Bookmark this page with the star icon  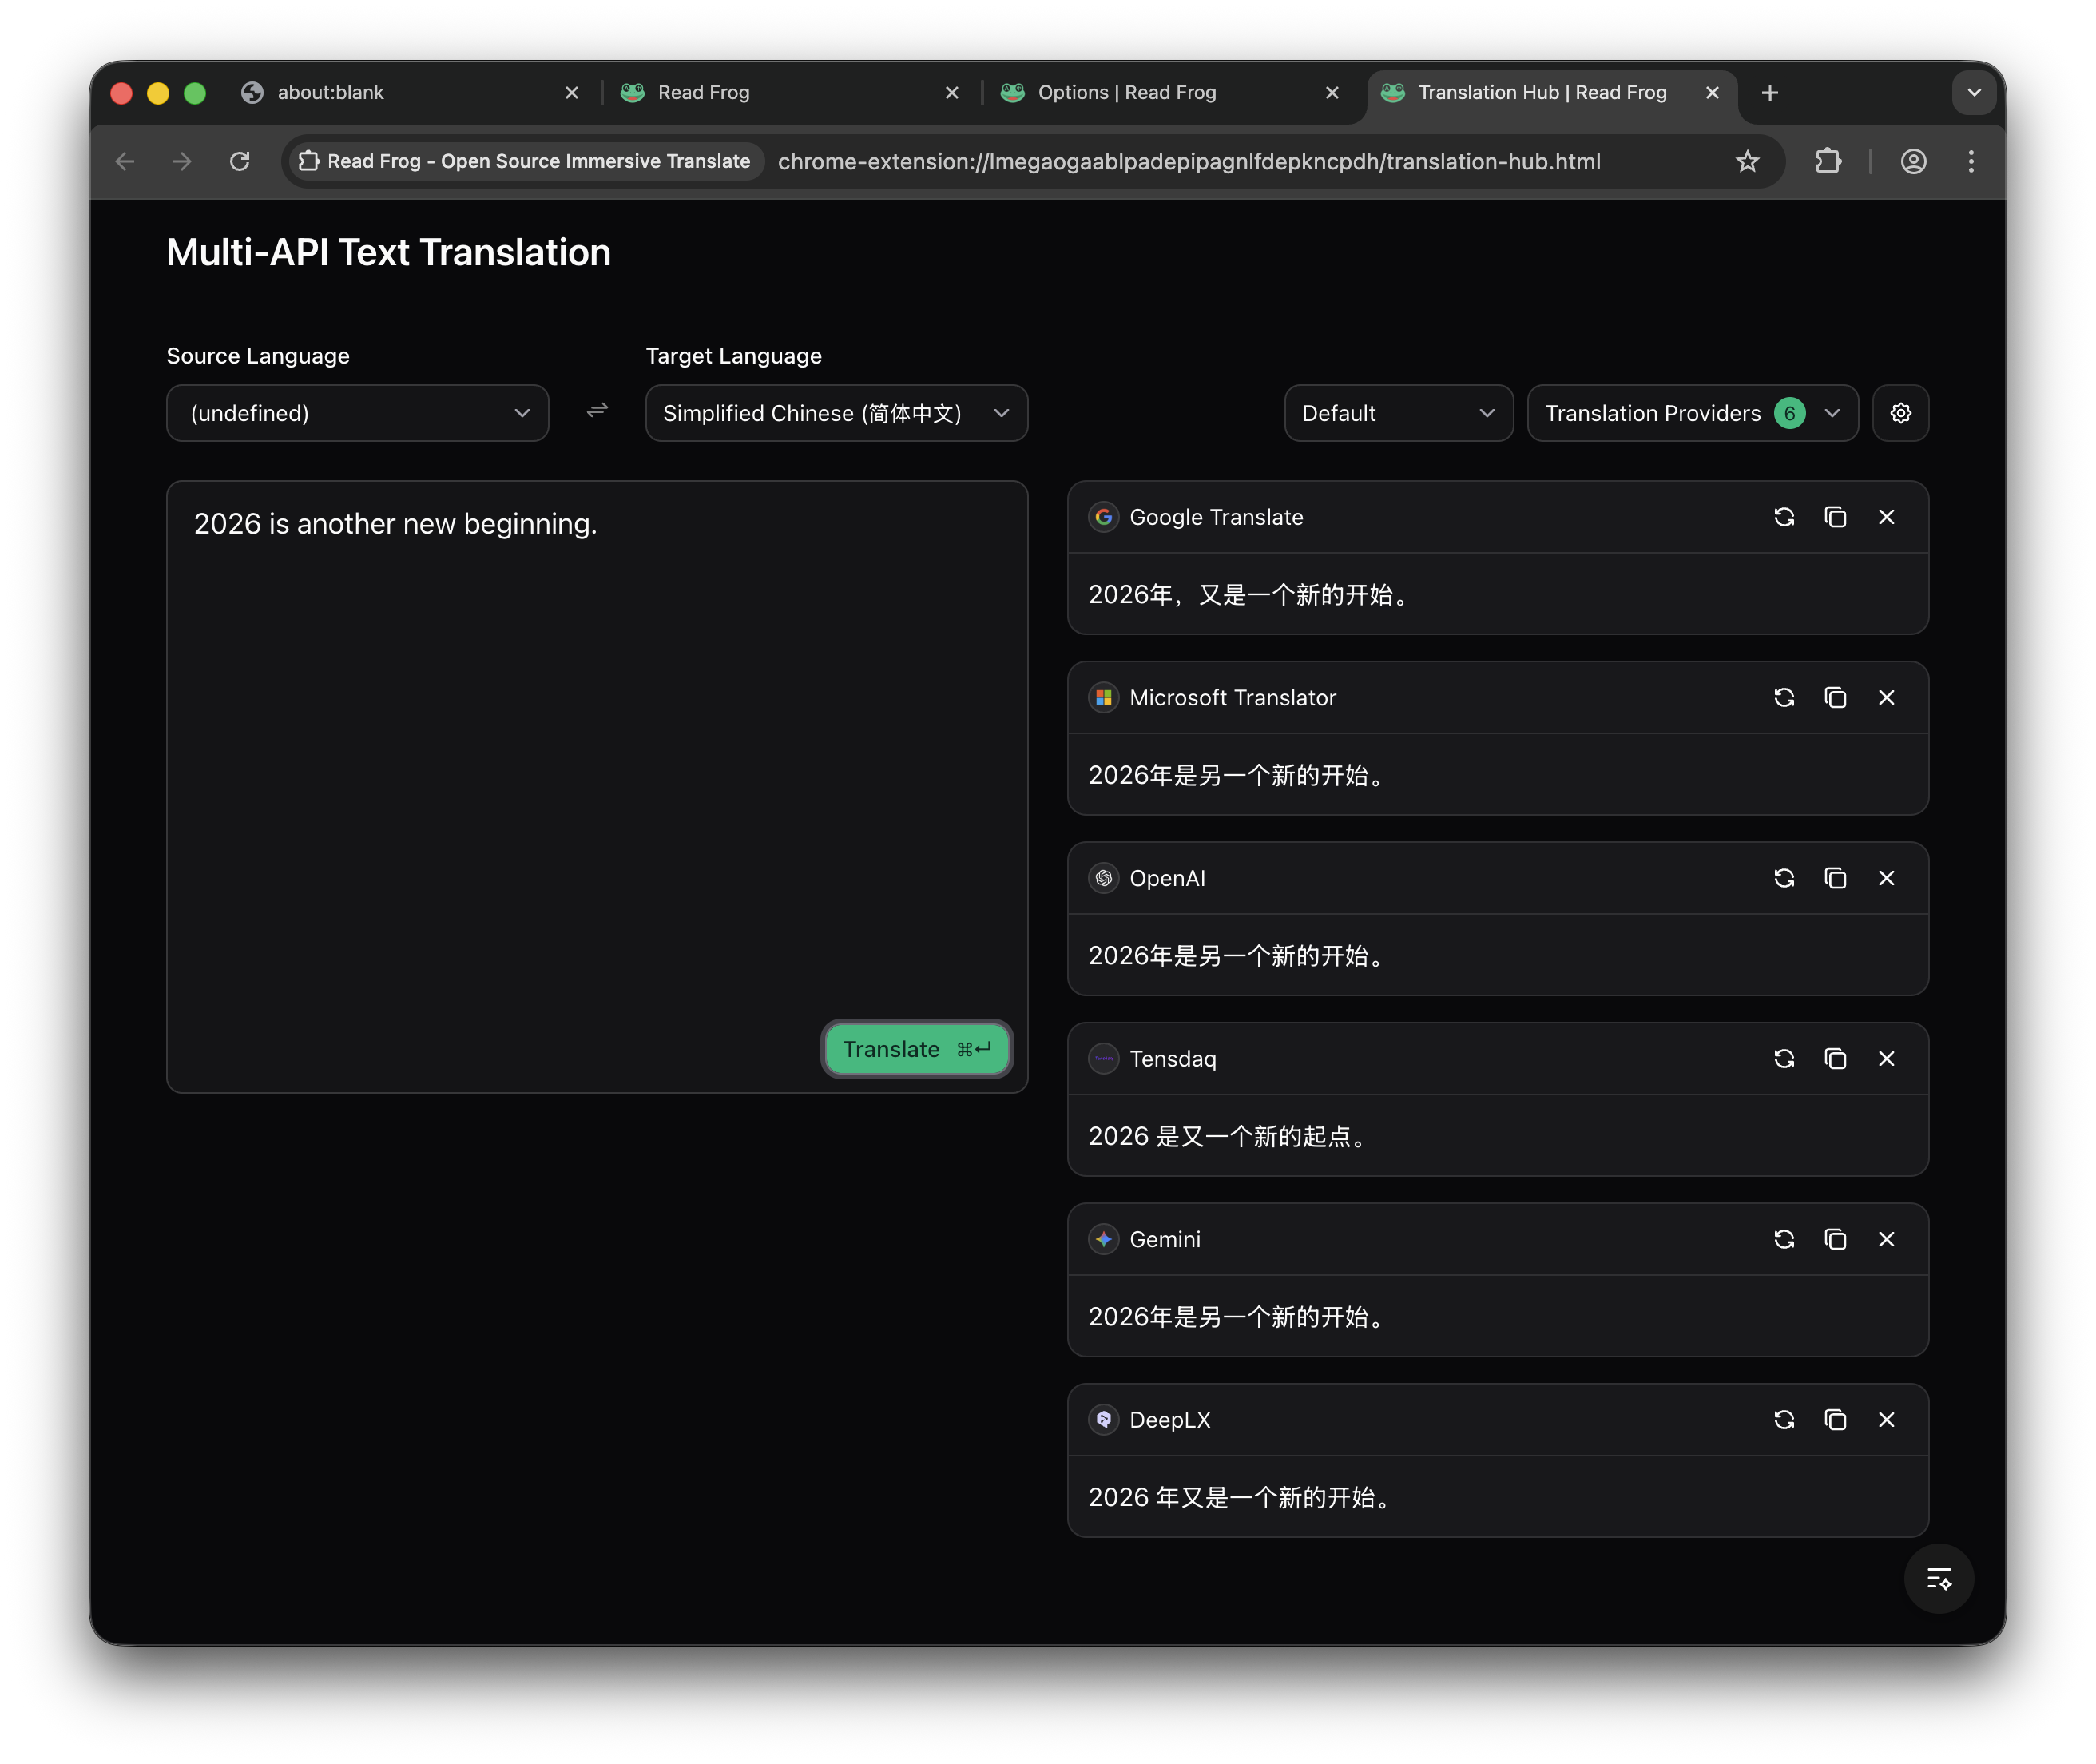[x=1747, y=161]
